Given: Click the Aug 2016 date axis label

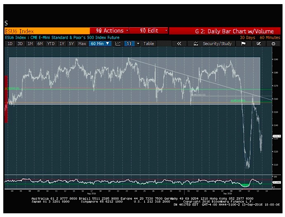Looking at the screenshot, I should click(92, 194).
